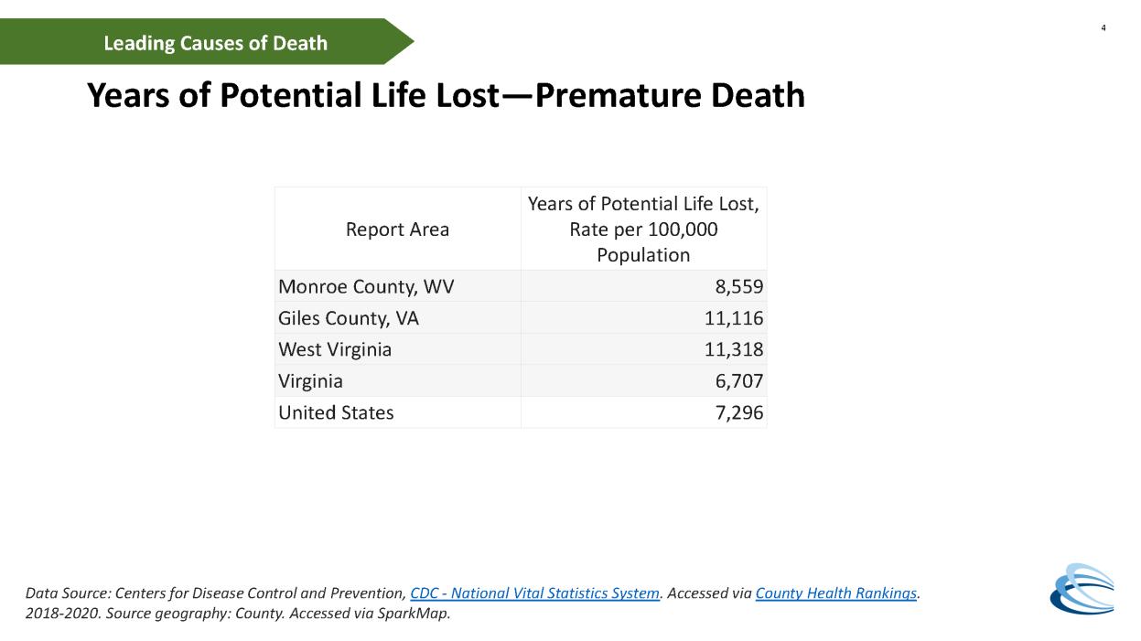
Task: Select the 11,116 value cell
Action: coord(643,318)
